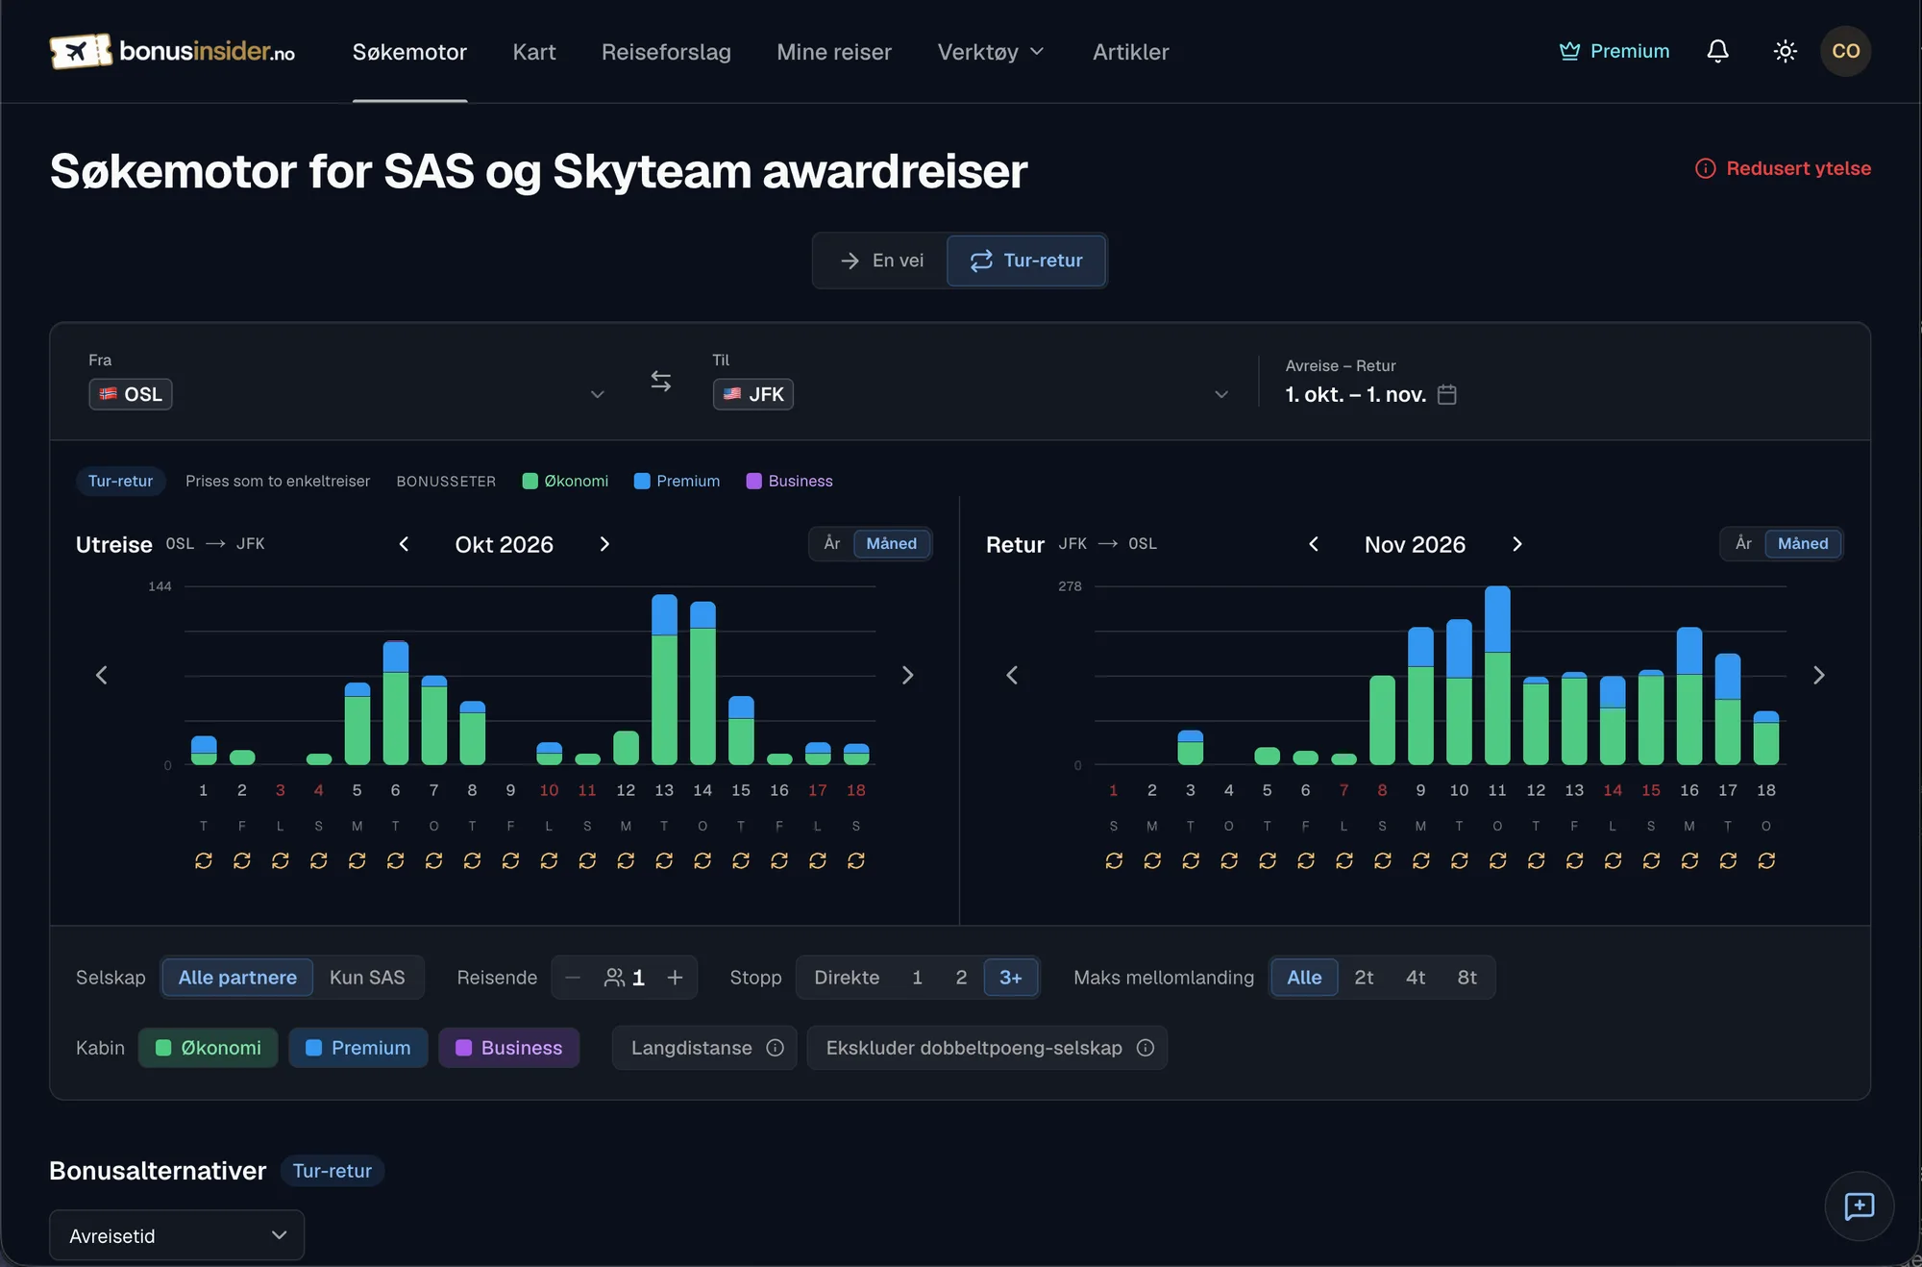Image resolution: width=1922 pixels, height=1267 pixels.
Task: Open the Verktøy dropdown menu
Action: click(x=991, y=52)
